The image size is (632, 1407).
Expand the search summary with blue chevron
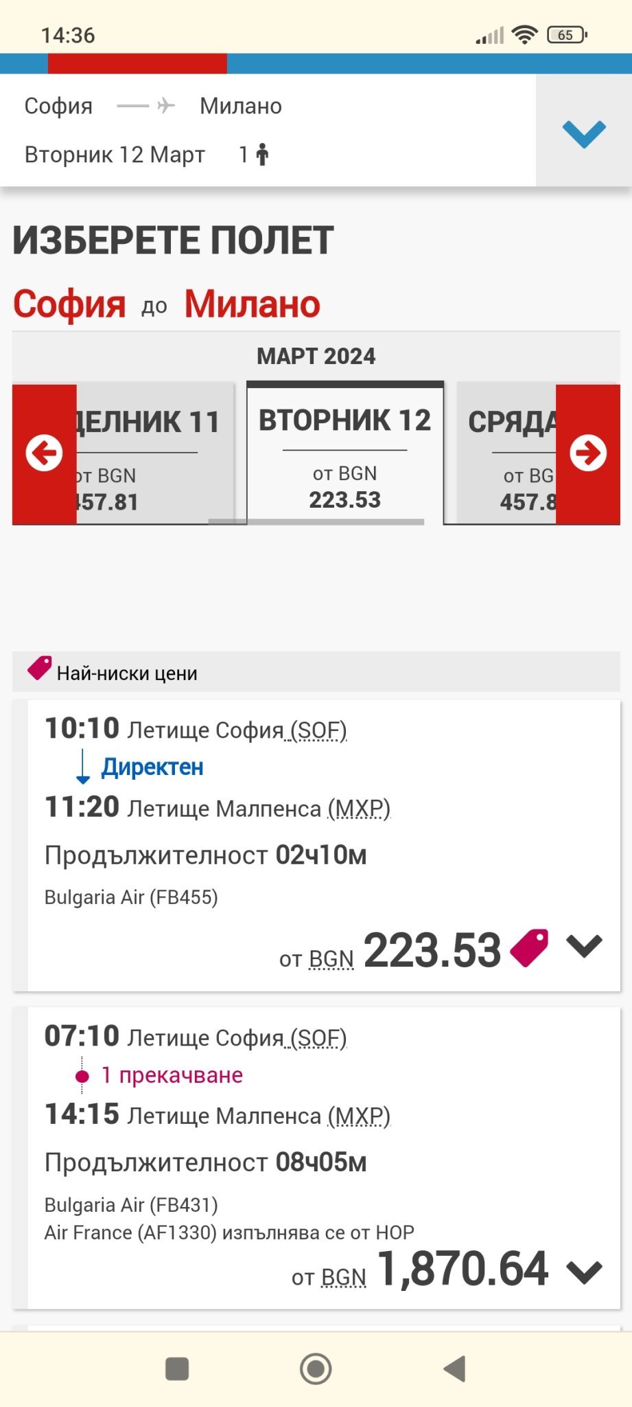pyautogui.click(x=584, y=132)
